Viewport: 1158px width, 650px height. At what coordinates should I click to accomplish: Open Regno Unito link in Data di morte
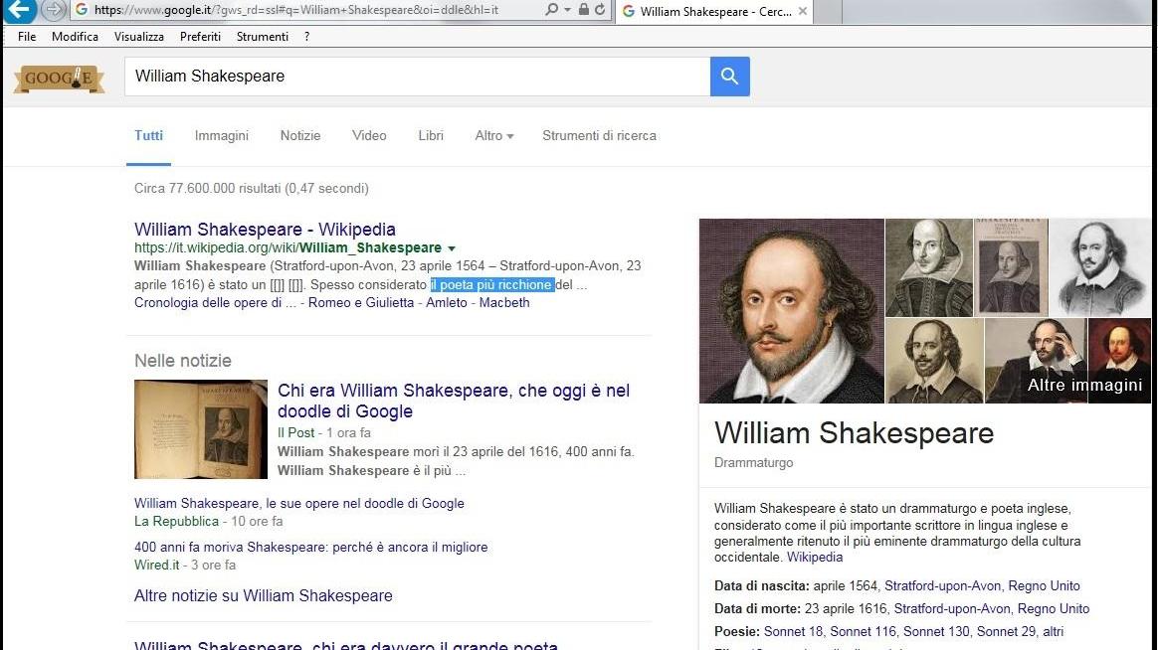(1054, 608)
